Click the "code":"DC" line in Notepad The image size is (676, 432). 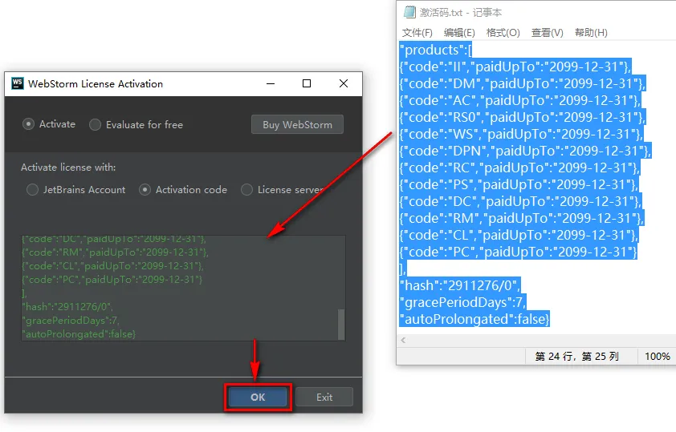point(521,201)
